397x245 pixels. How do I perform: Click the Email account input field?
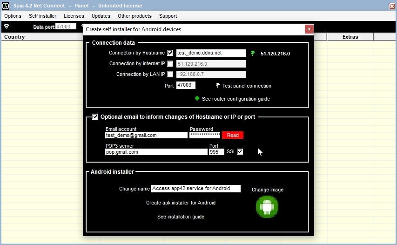(146, 135)
